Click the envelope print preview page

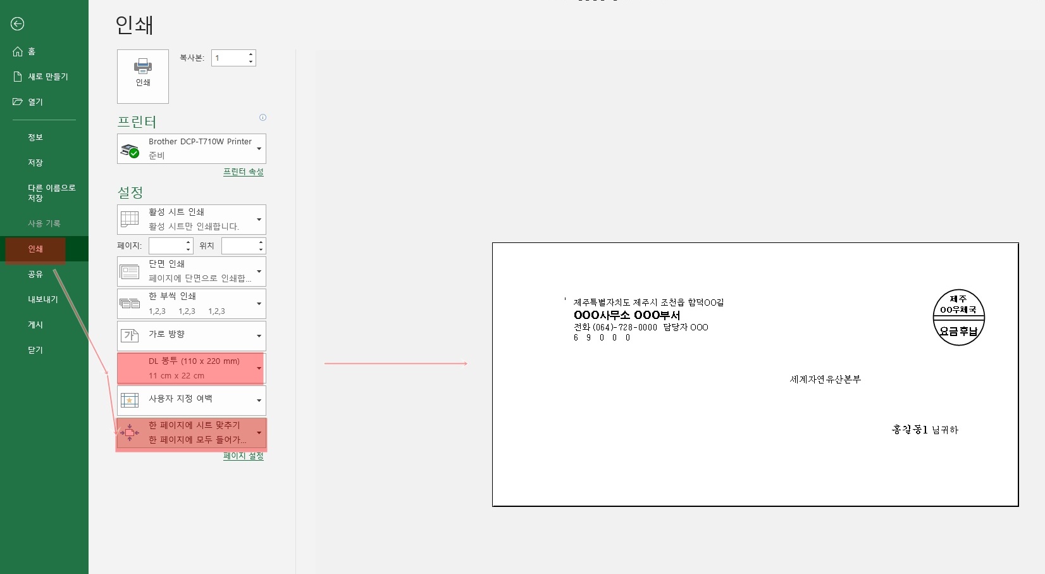[x=755, y=375]
